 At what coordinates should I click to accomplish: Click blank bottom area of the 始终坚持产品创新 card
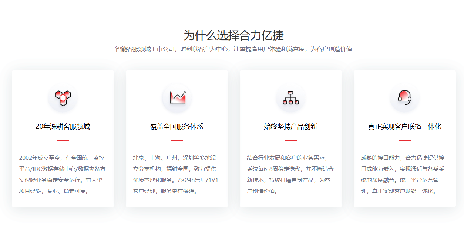click(x=290, y=201)
